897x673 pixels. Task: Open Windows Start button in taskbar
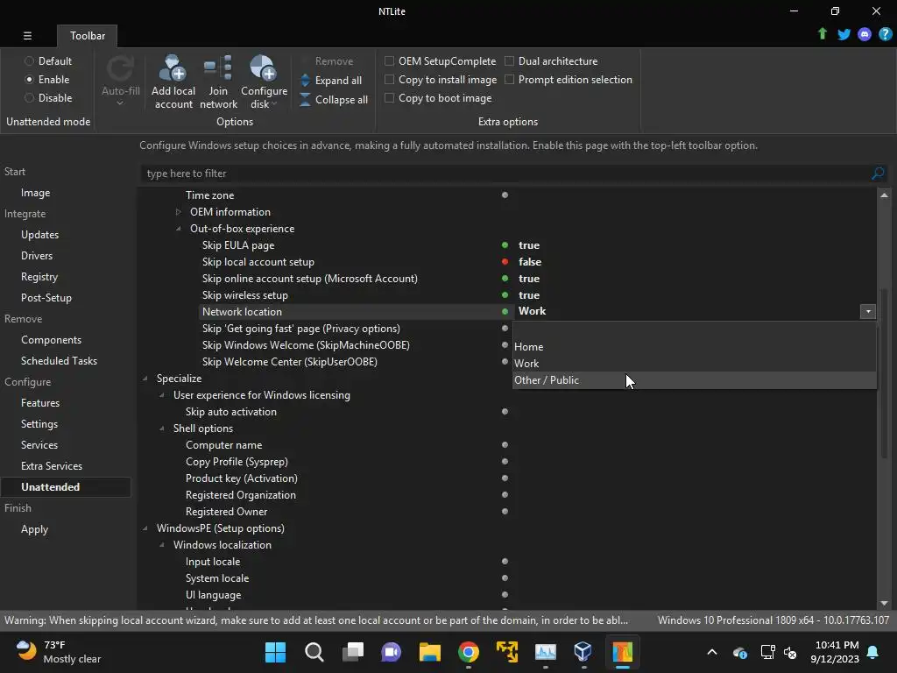[275, 652]
